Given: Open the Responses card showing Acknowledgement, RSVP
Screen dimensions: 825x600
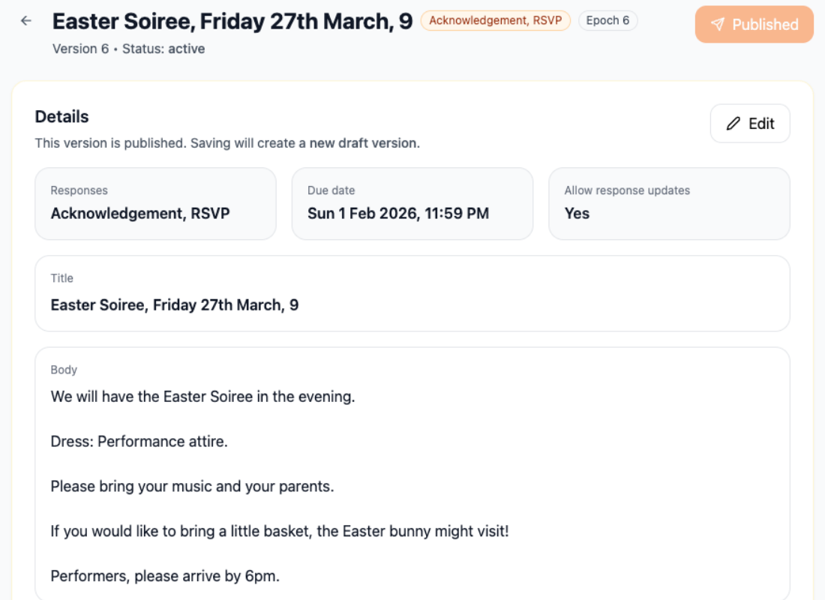Looking at the screenshot, I should click(x=155, y=203).
